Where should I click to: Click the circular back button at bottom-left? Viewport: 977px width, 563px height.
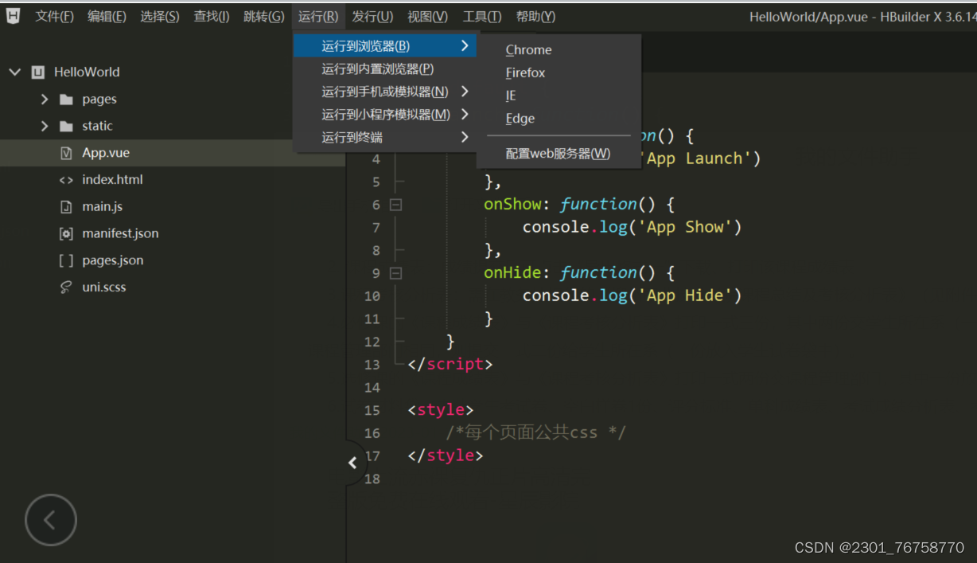[x=50, y=519]
